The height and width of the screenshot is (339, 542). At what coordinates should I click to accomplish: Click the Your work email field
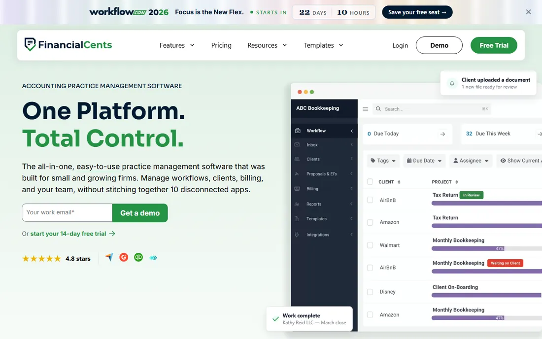pyautogui.click(x=67, y=212)
